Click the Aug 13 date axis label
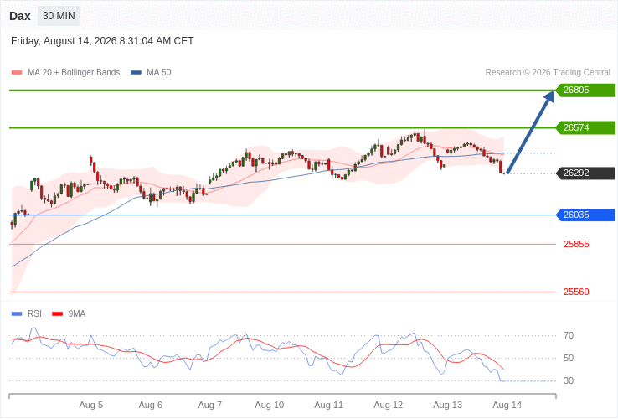Viewport: 618px width, 419px height. pos(448,406)
